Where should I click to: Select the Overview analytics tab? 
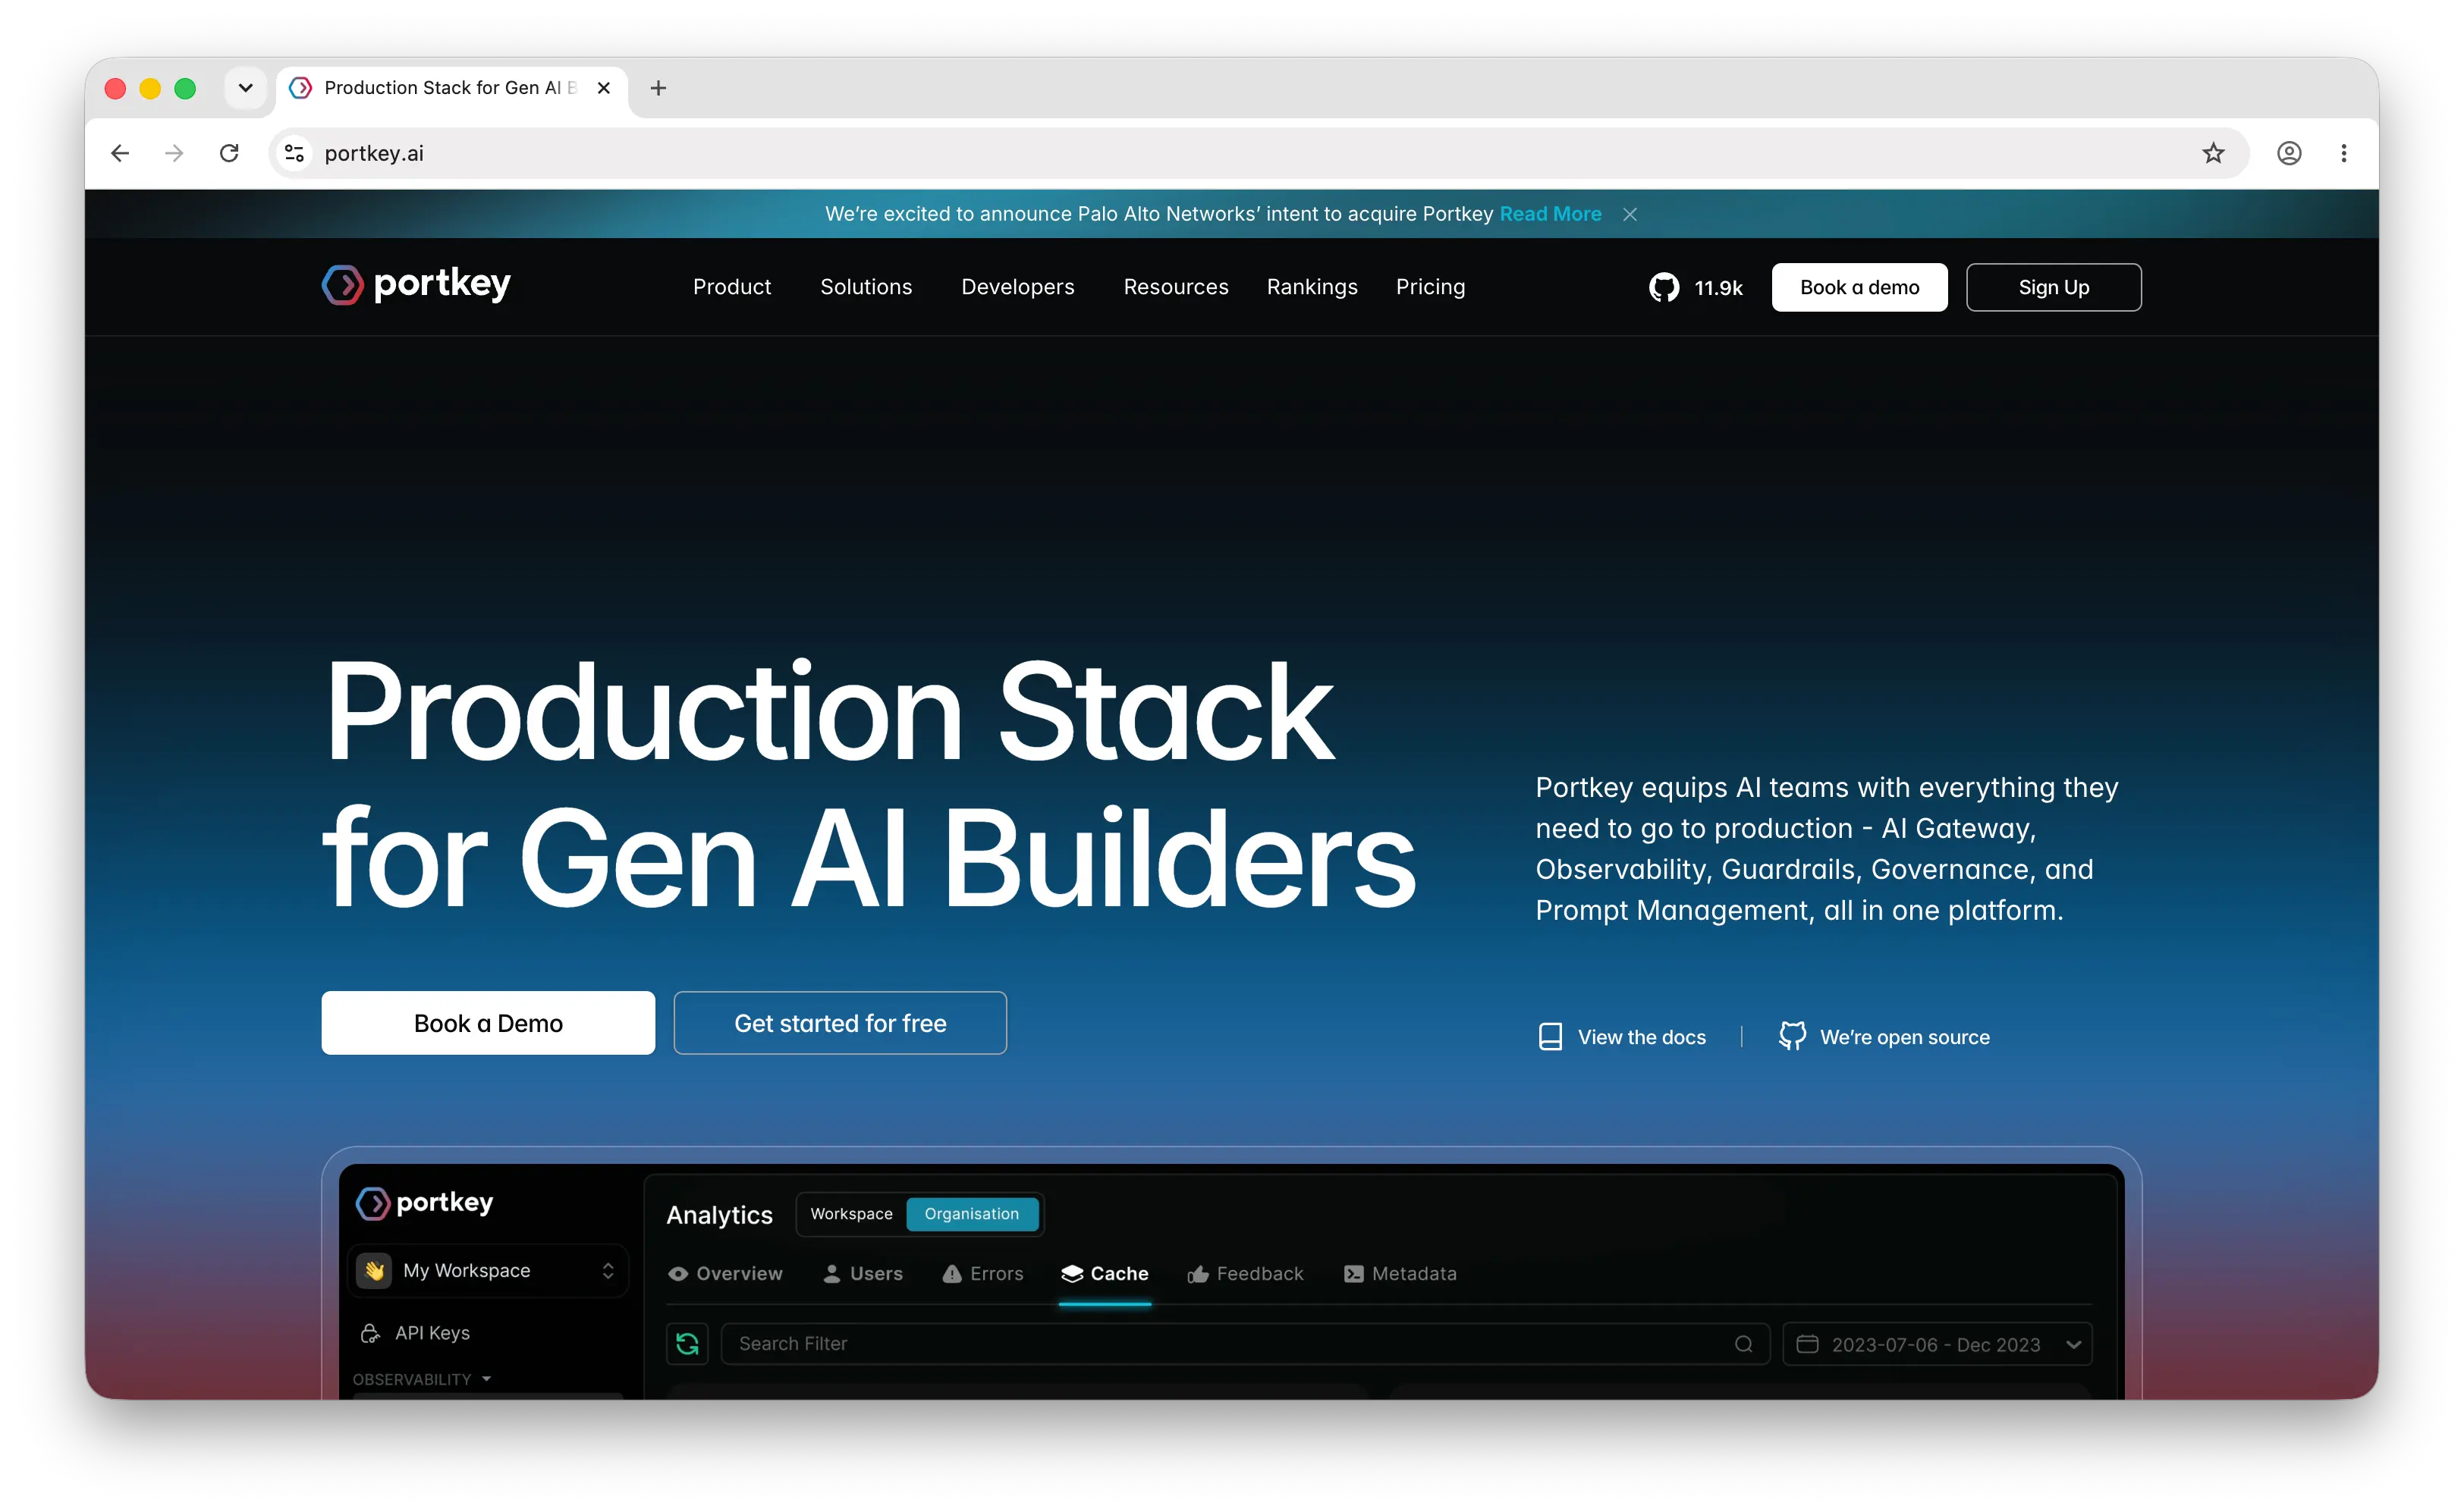point(724,1274)
